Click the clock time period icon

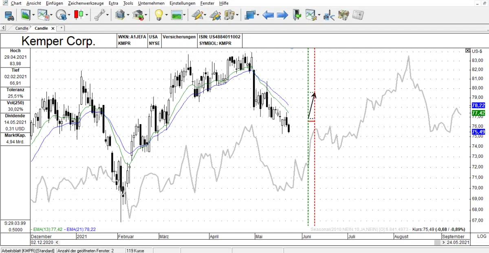coord(61,15)
